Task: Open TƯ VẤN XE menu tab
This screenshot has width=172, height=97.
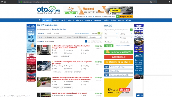Action: click(x=106, y=20)
